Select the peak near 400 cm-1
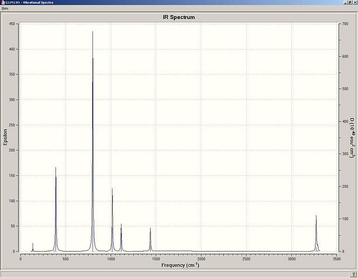 coord(56,209)
